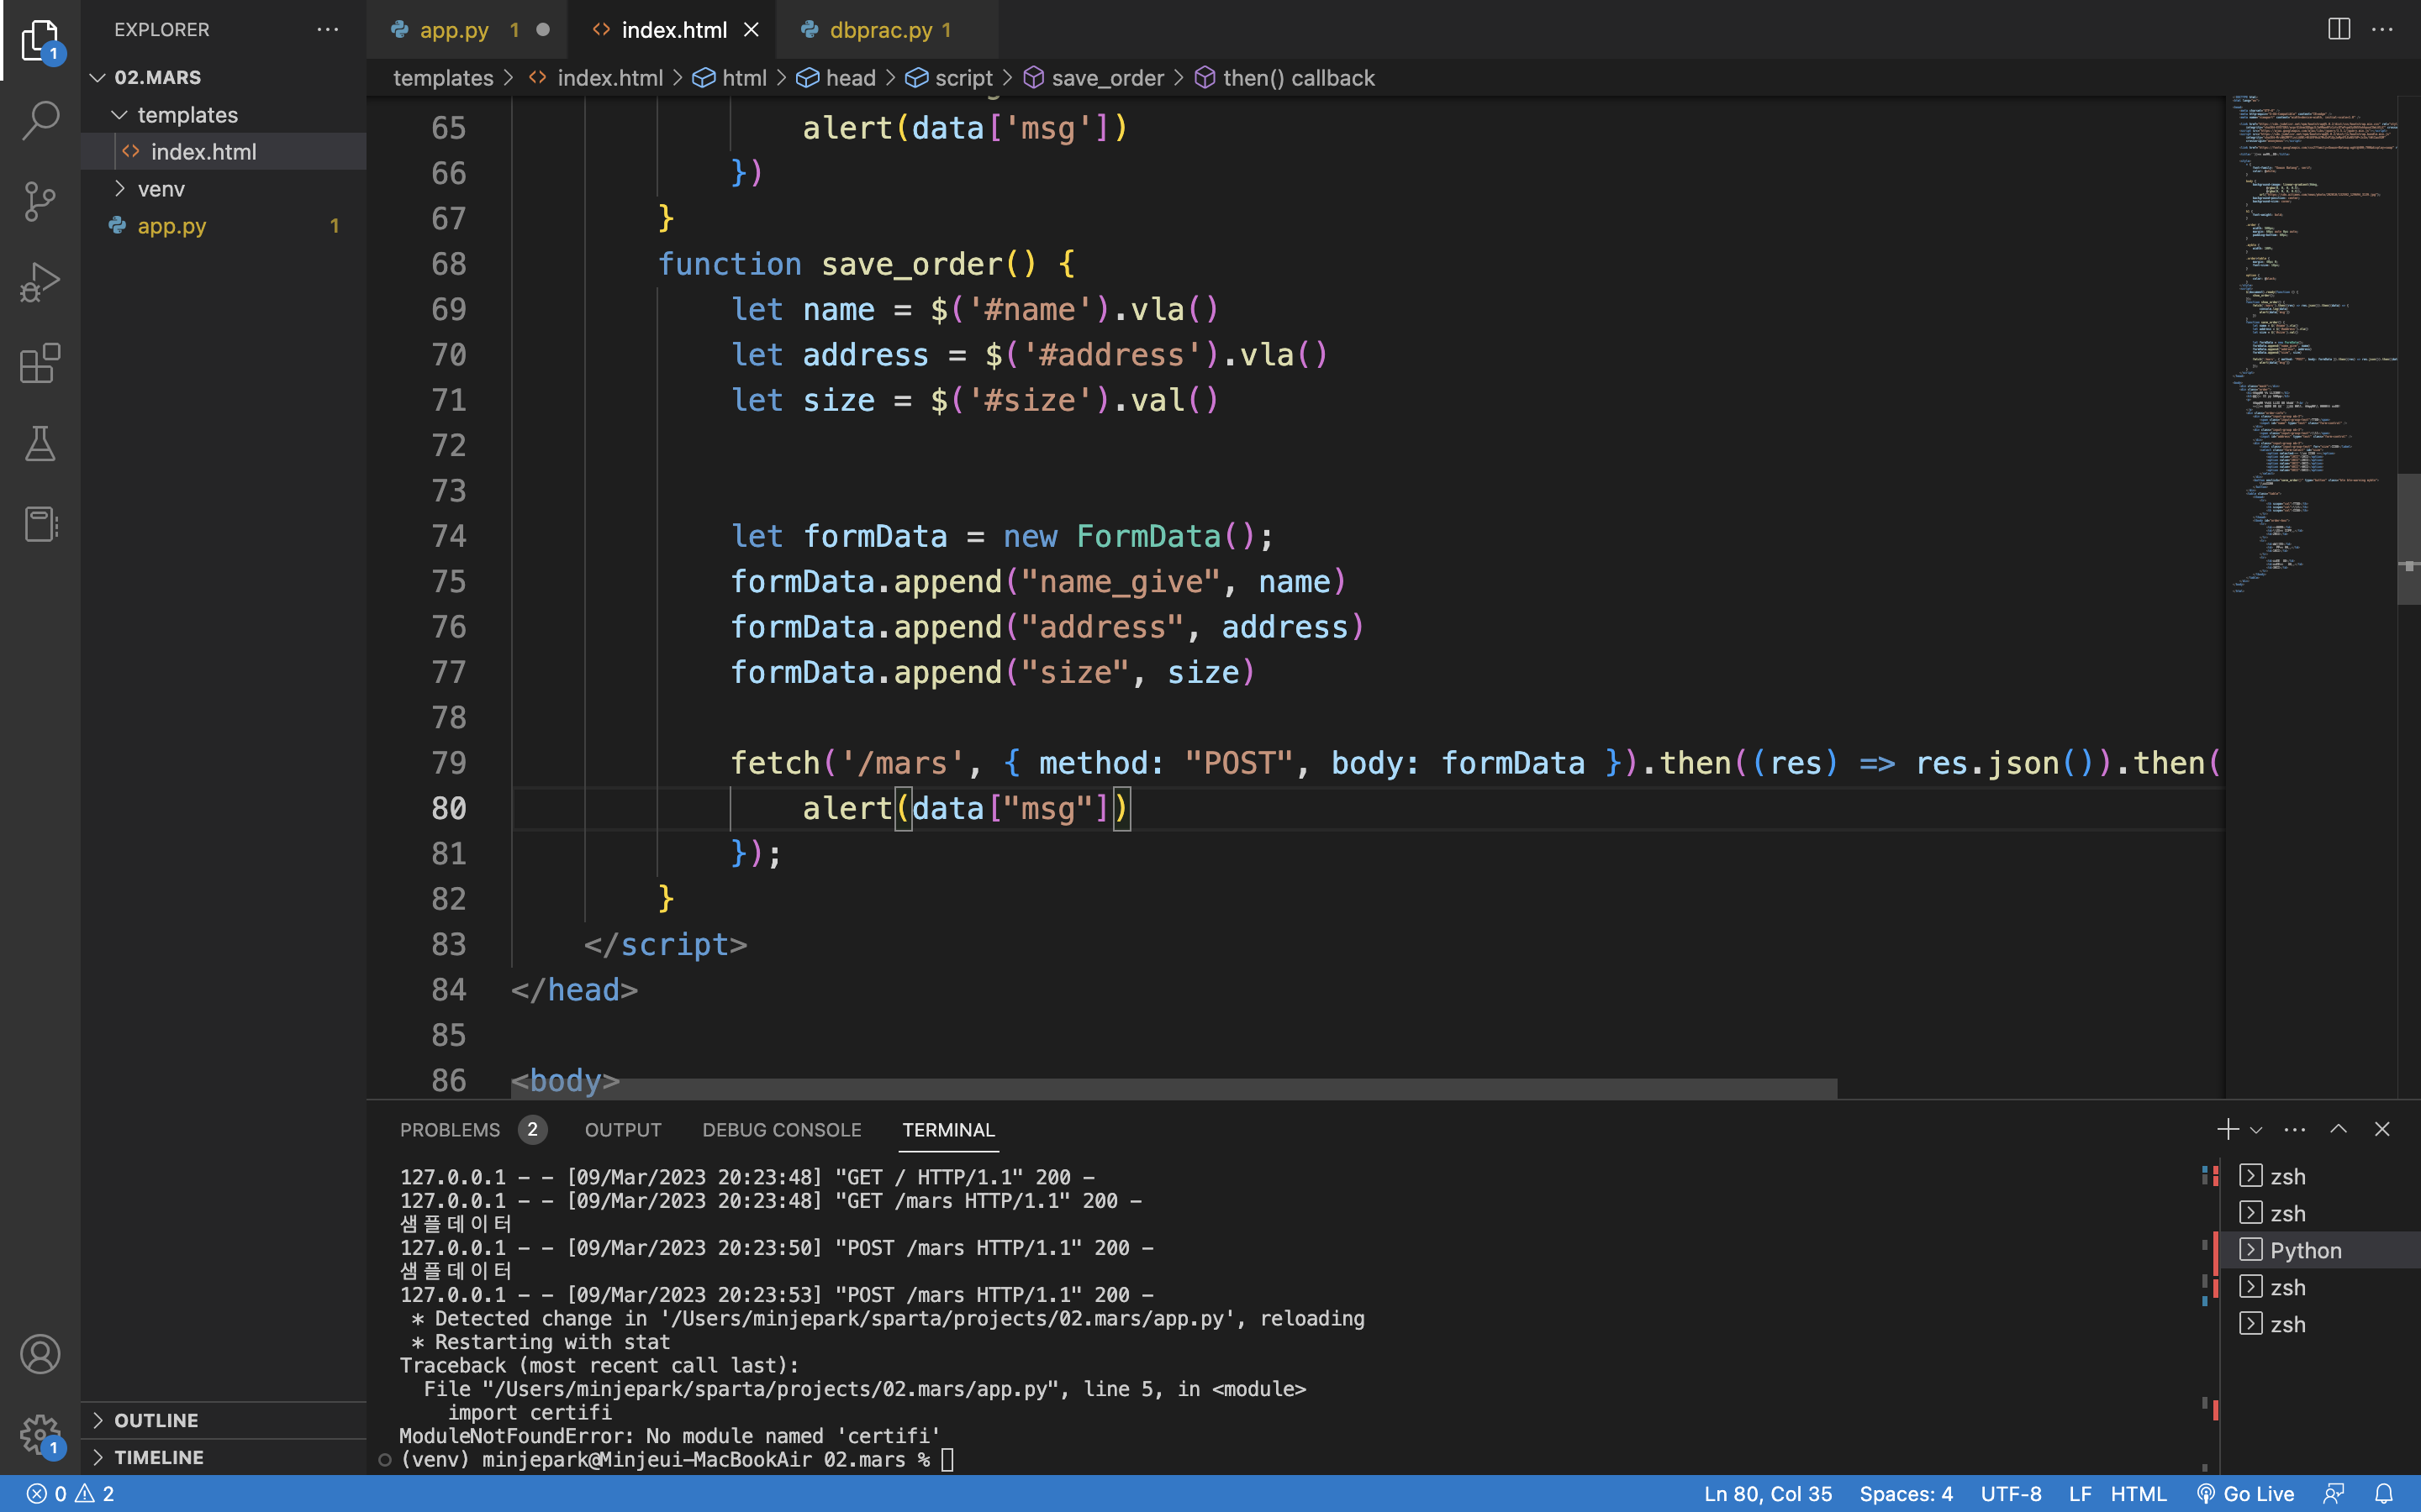2421x1512 pixels.
Task: Select the second zsh terminal entry
Action: click(2319, 1213)
